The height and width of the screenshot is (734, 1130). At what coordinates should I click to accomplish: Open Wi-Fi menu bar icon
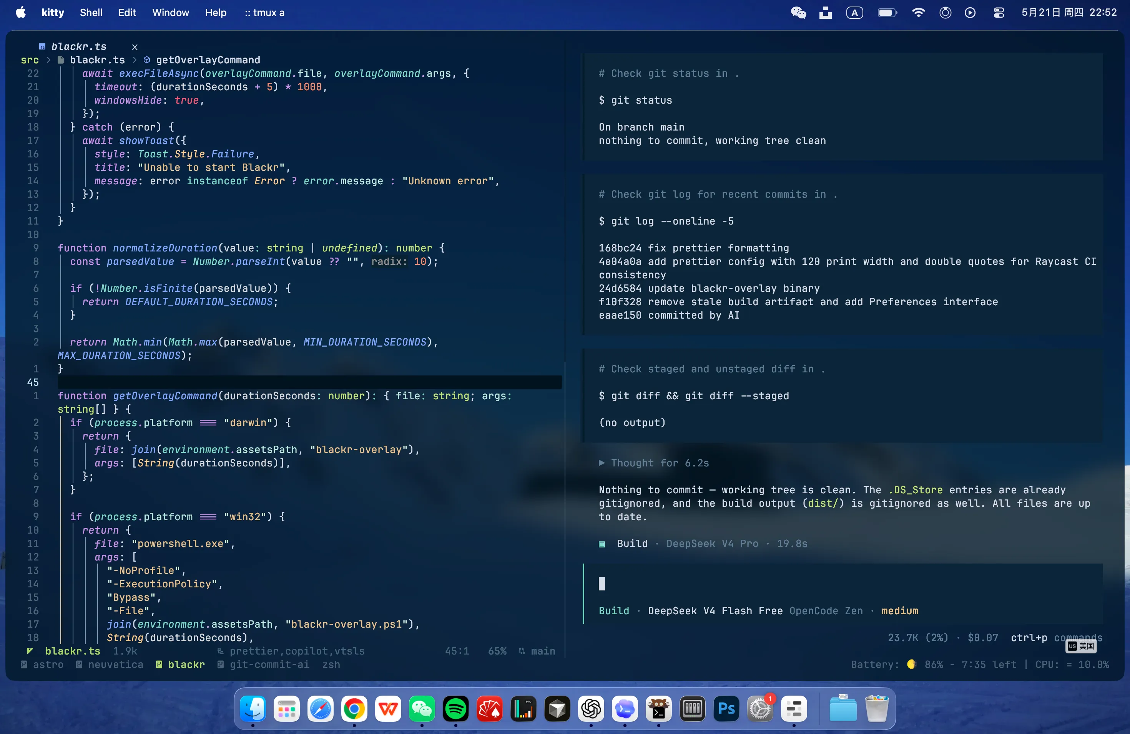tap(918, 13)
